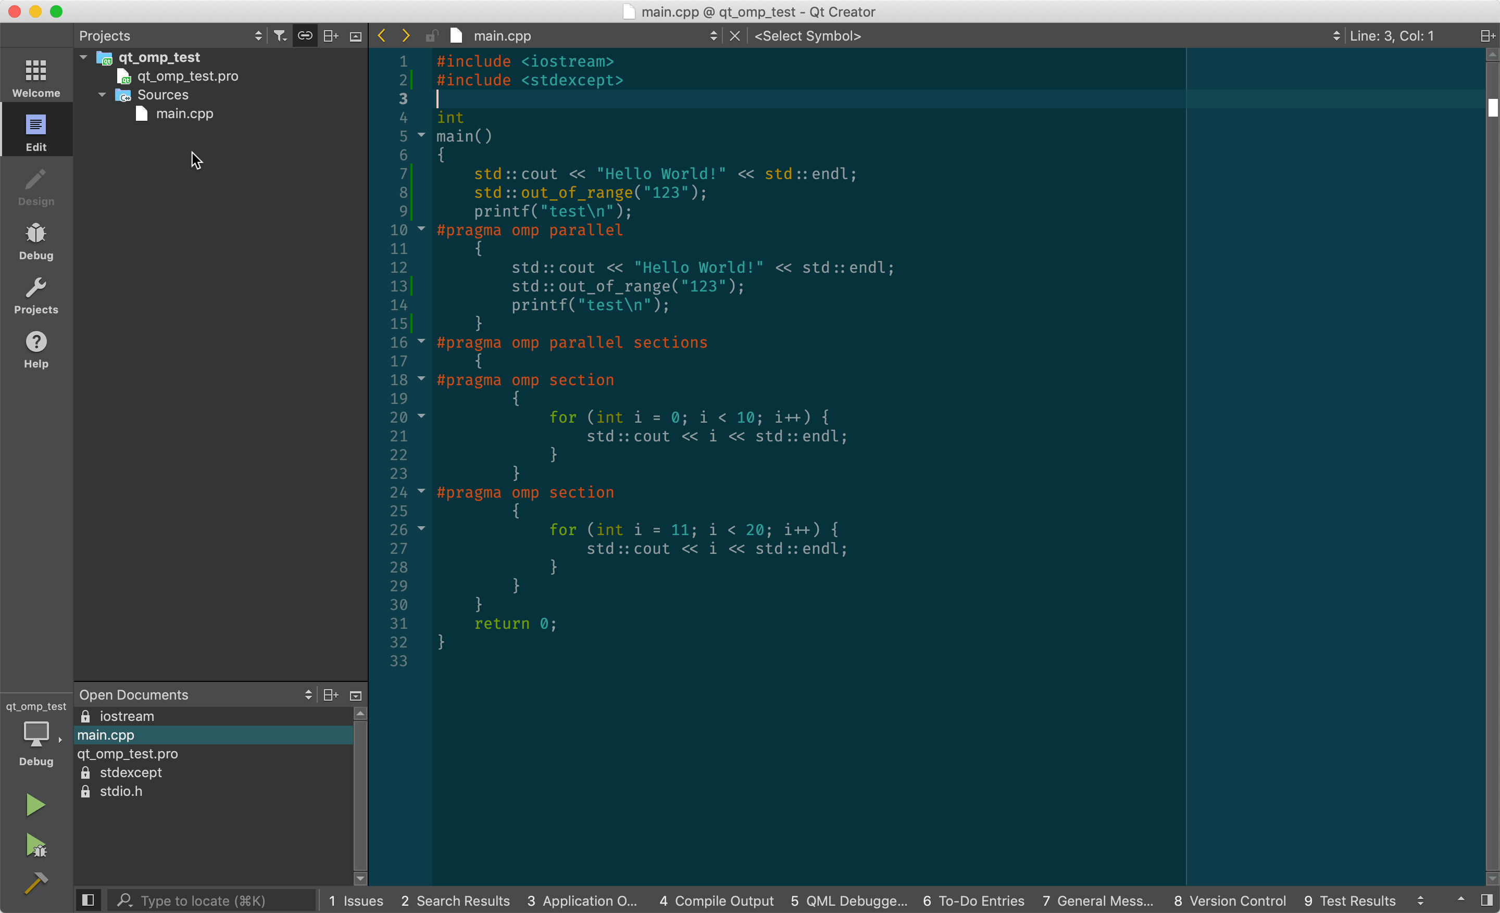Viewport: 1500px width, 913px height.
Task: Maximize output panes with up arrow
Action: tap(1460, 899)
